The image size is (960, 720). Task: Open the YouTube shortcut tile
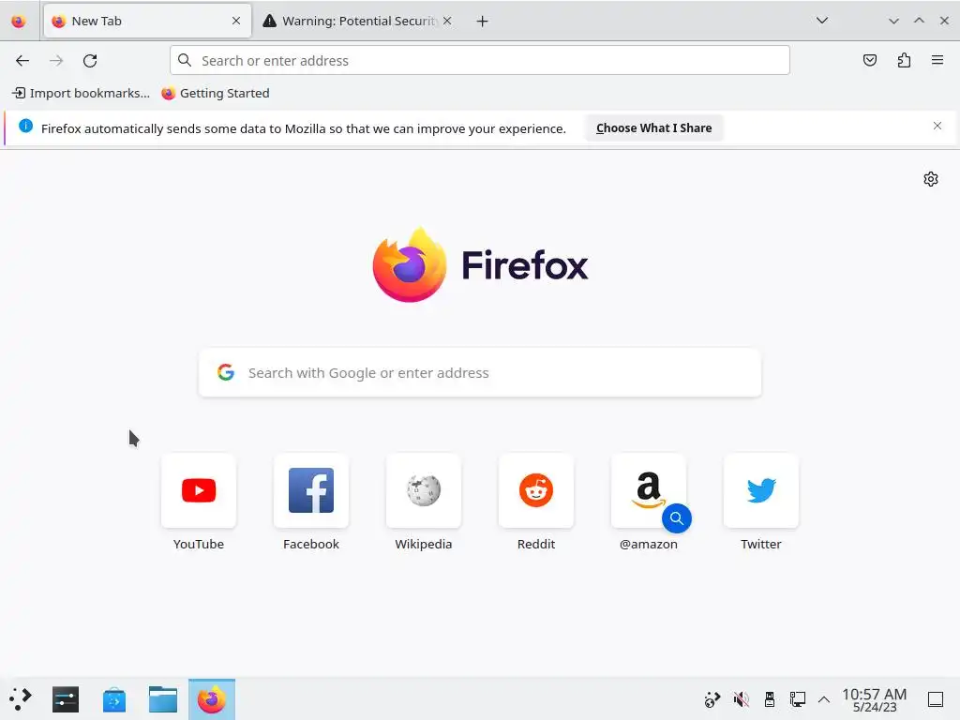tap(199, 490)
